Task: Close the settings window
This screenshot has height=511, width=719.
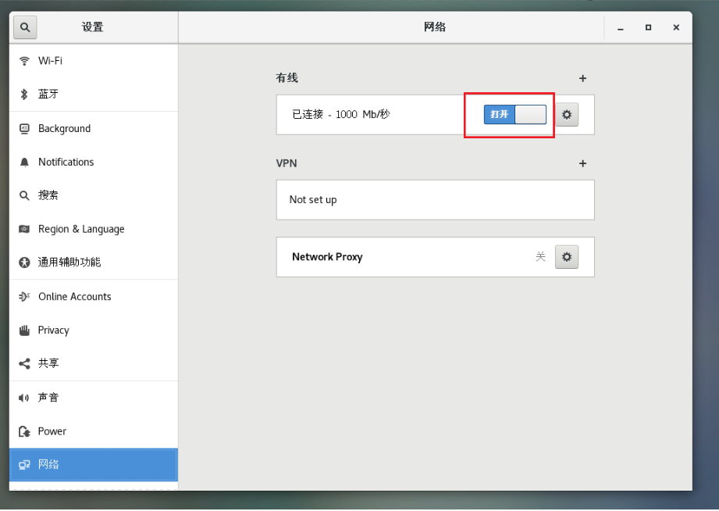Action: [x=676, y=27]
